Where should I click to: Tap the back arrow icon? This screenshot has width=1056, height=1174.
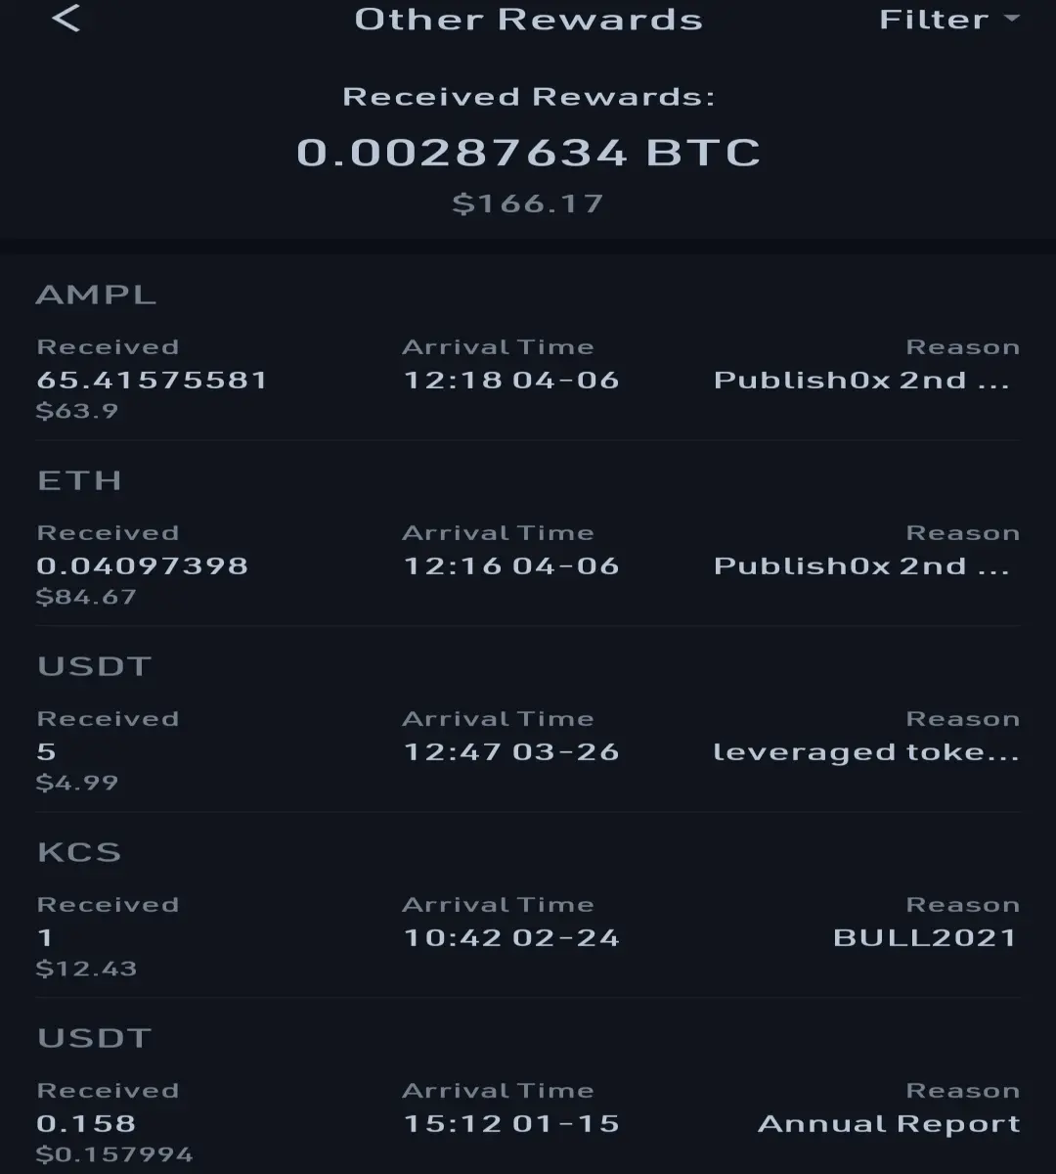(66, 19)
